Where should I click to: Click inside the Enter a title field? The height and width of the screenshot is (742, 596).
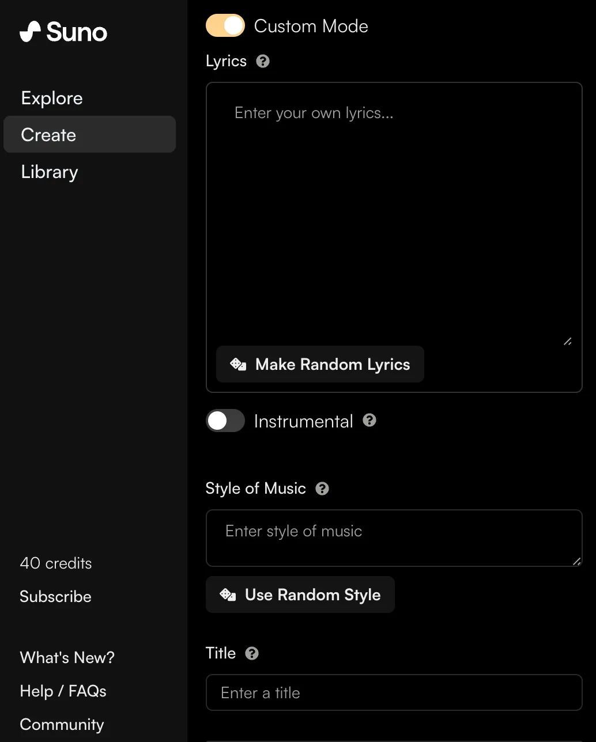[x=394, y=692]
